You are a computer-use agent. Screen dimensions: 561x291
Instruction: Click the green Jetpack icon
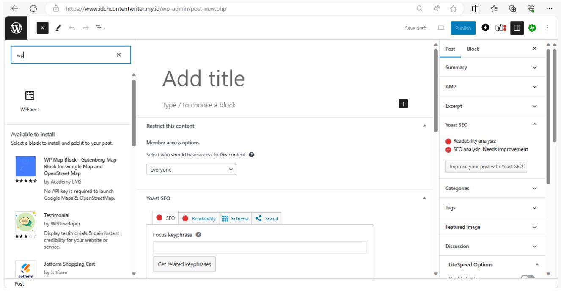533,27
